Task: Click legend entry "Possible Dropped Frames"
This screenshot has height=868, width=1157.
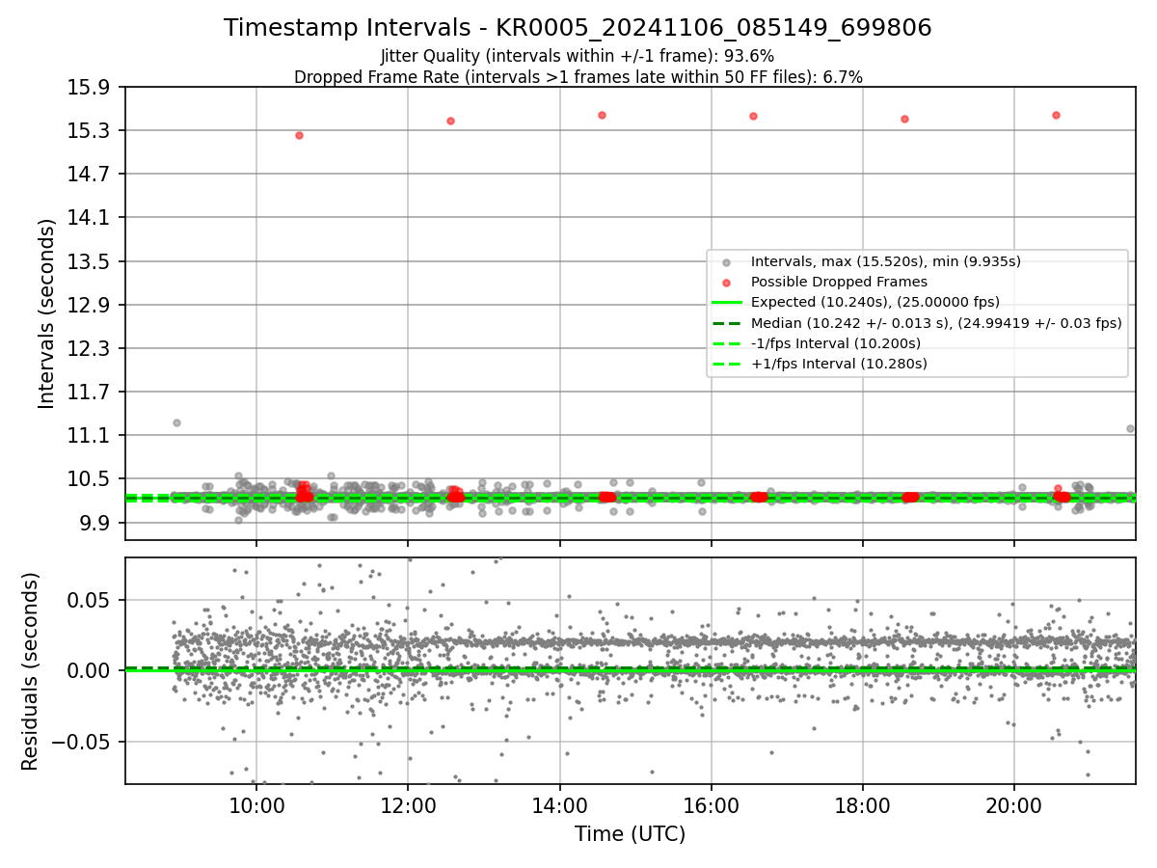Action: pyautogui.click(x=839, y=282)
